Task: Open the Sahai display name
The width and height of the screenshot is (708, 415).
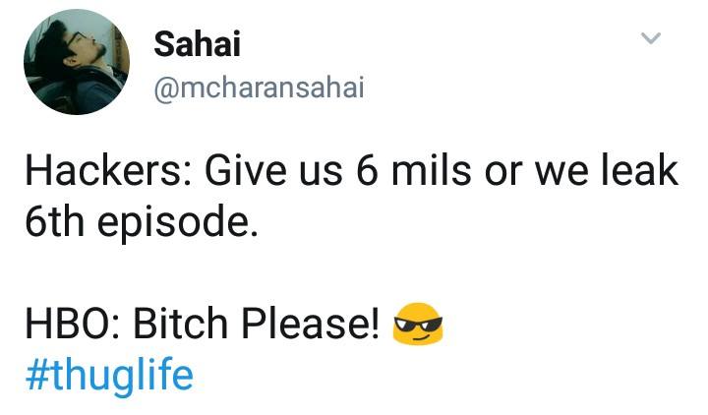Action: [197, 44]
